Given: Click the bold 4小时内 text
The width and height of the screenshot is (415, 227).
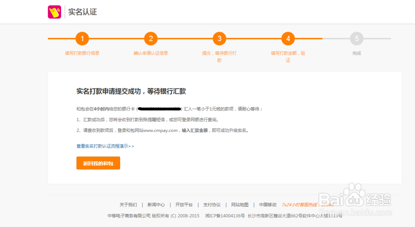Looking at the screenshot, I should tap(101, 109).
